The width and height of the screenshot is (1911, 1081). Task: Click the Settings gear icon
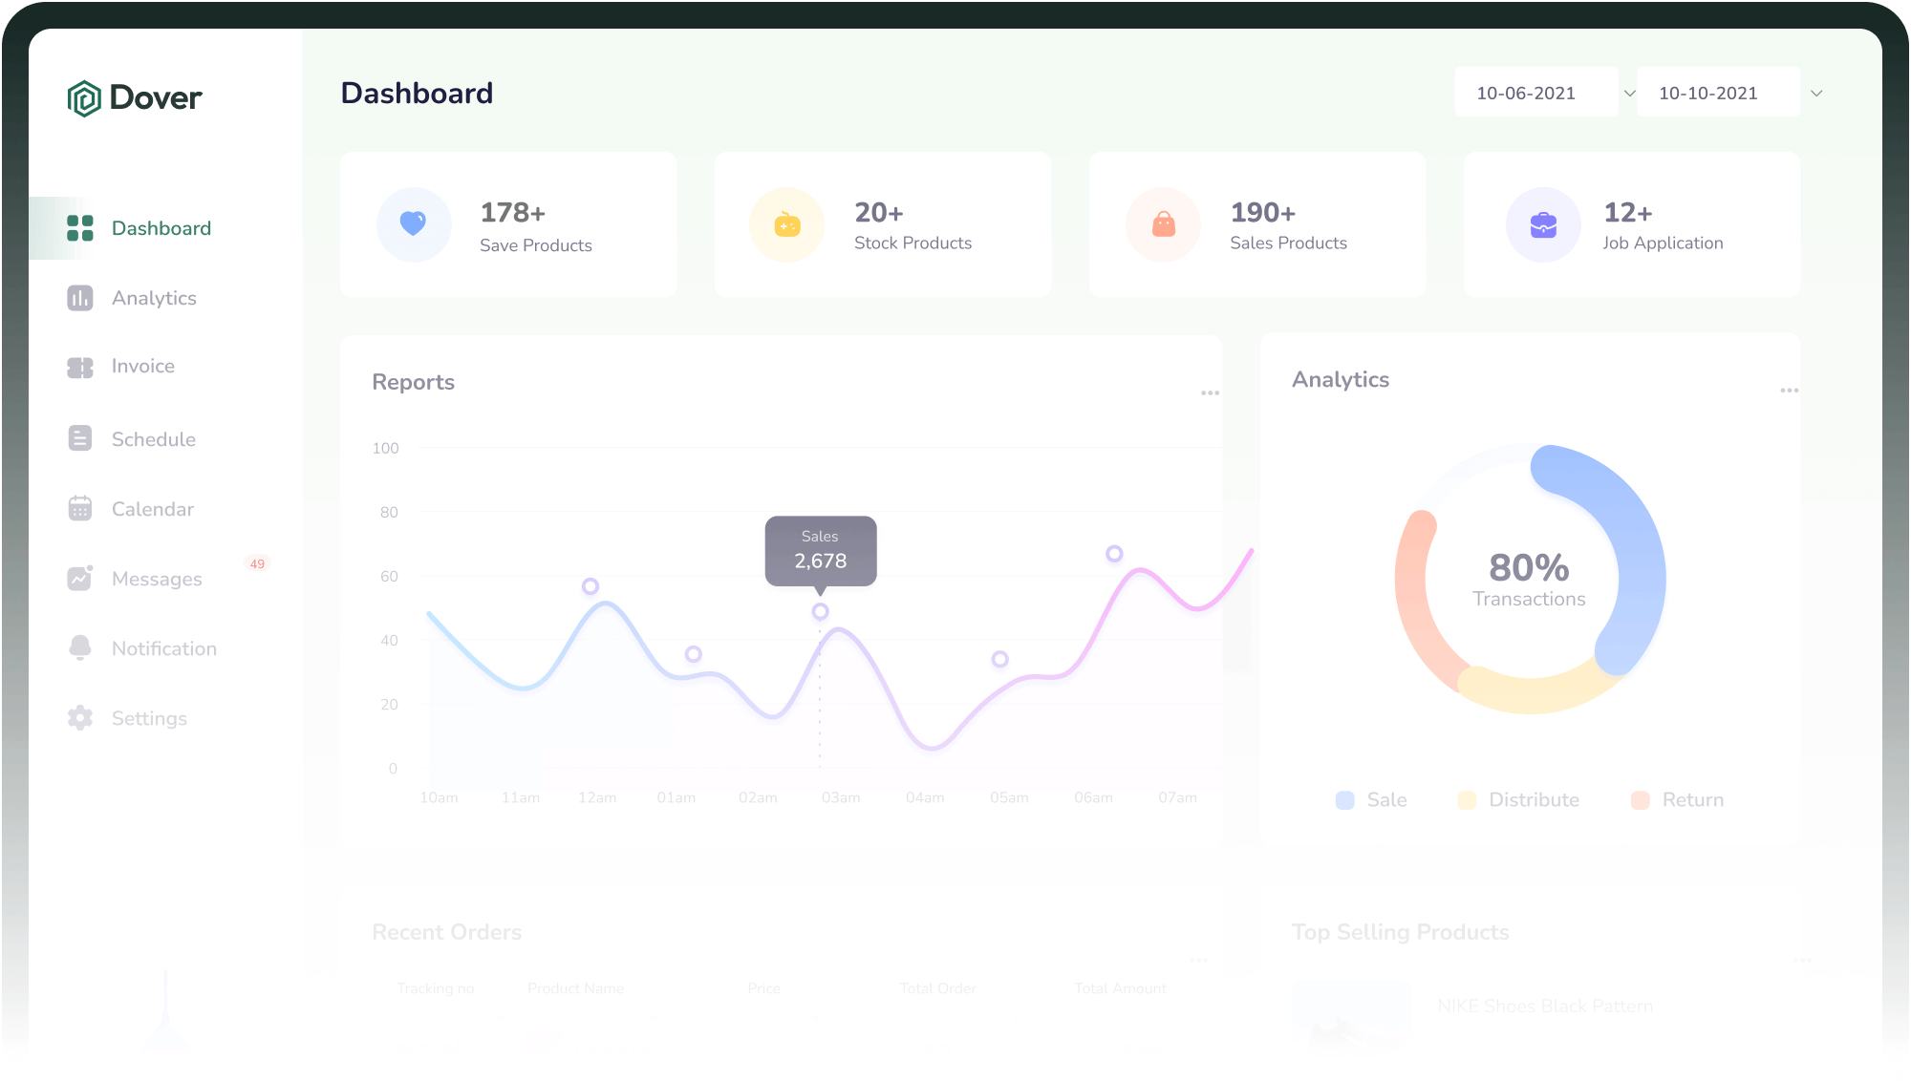pyautogui.click(x=80, y=718)
